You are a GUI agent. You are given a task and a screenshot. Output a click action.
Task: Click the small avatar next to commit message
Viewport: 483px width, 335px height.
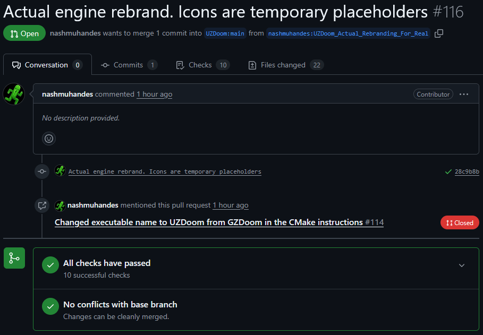click(x=60, y=171)
